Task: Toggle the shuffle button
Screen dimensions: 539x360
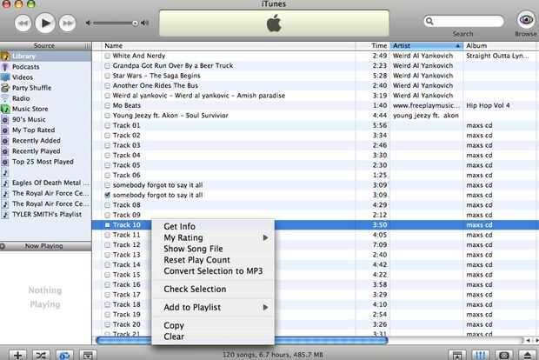Action: pos(41,355)
